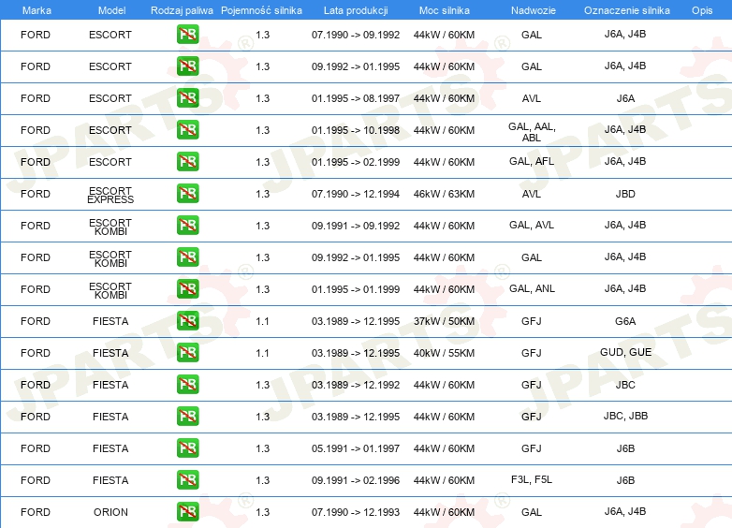Click fuel icon in Escort Express row

point(187,193)
